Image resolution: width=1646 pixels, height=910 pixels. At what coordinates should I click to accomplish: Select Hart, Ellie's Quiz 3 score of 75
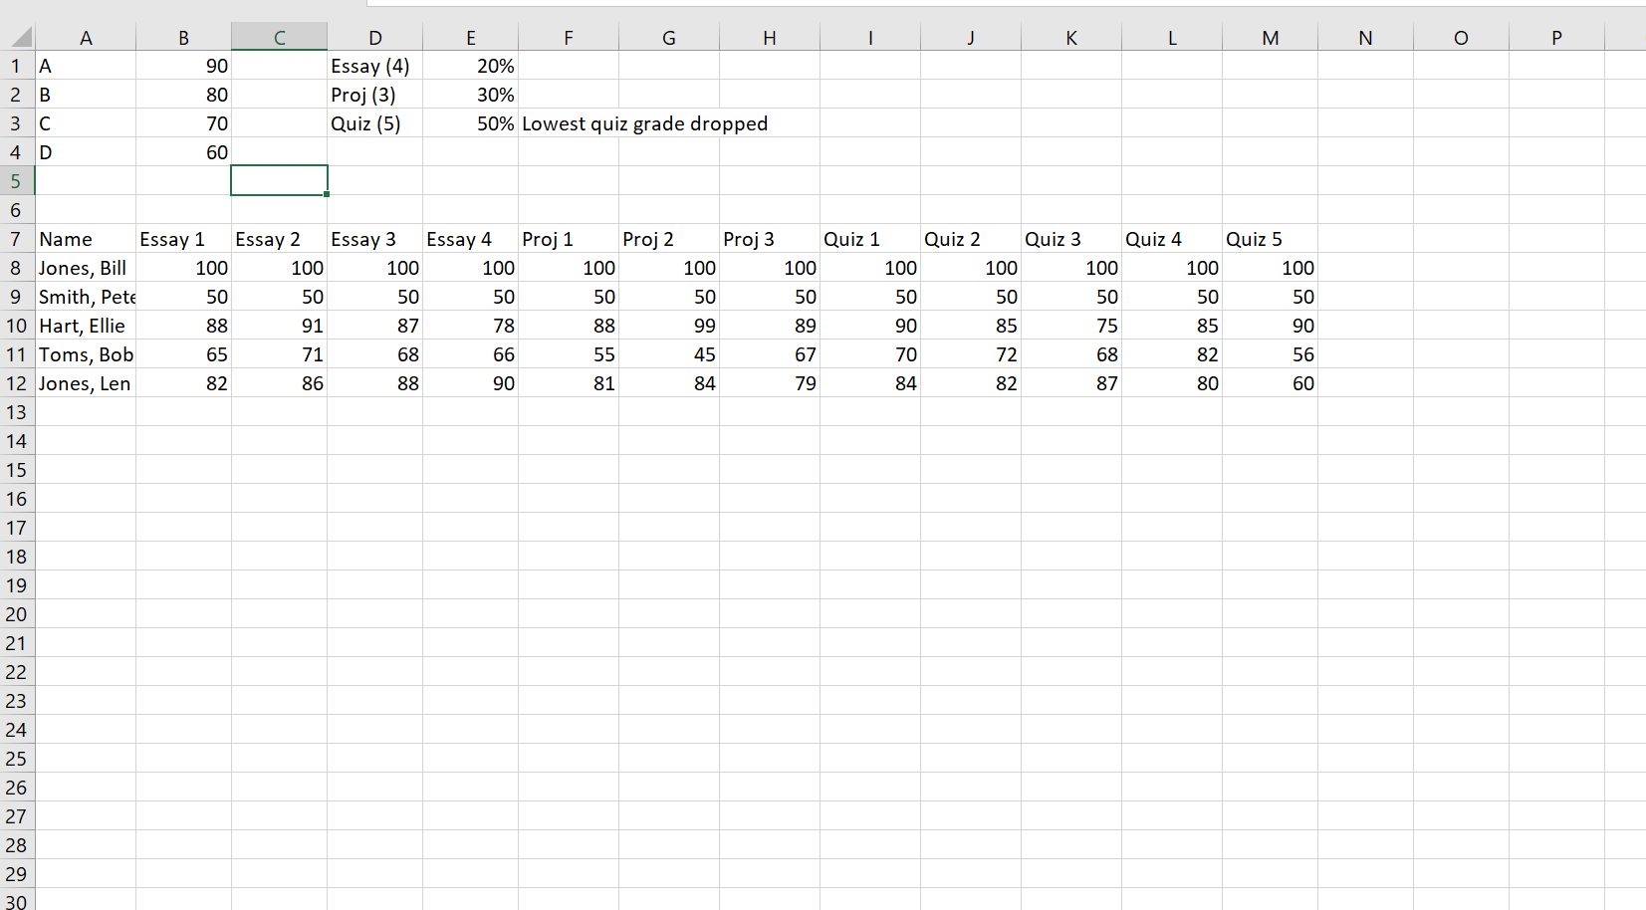[x=1071, y=326]
